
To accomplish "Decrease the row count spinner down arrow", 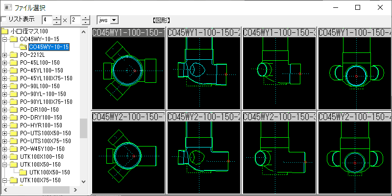I will coord(85,22).
